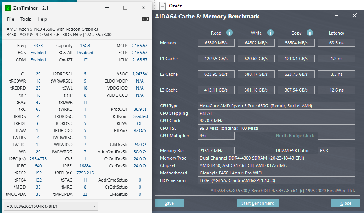Image resolution: width=364 pixels, height=213 pixels.
Task: Click the L1 Cache Read value 1209.5 GB/s
Action: [x=216, y=59]
